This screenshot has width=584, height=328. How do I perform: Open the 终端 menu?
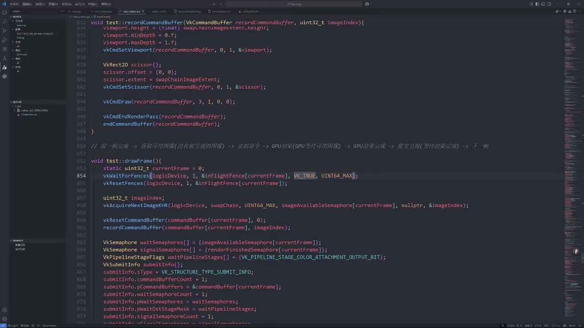pyautogui.click(x=93, y=4)
